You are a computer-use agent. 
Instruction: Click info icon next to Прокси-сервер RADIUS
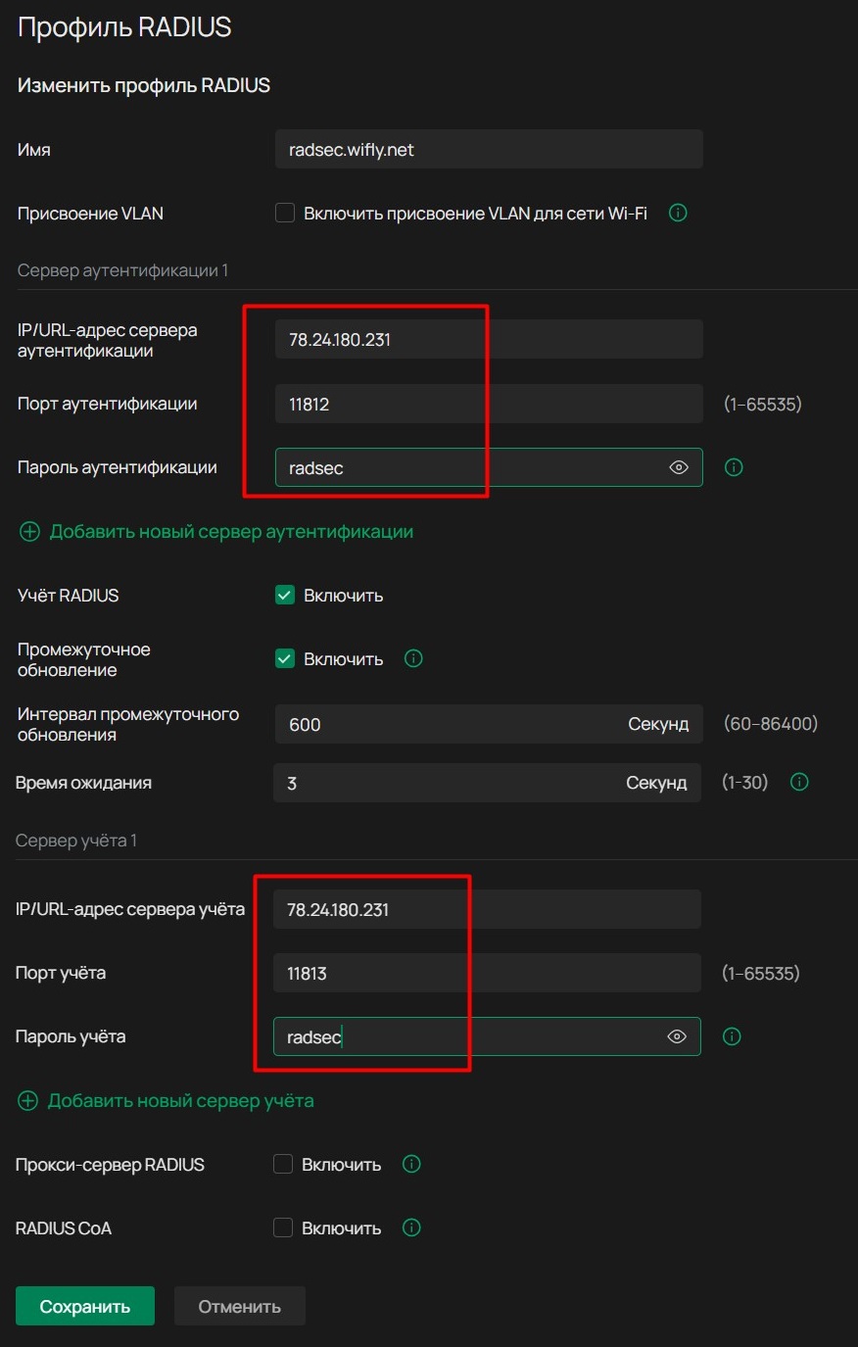(x=411, y=1164)
